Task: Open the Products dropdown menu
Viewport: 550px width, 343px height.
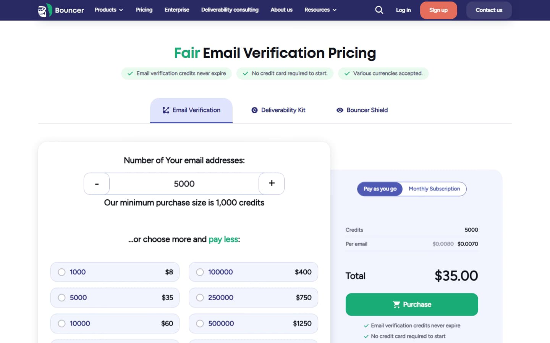Action: point(108,10)
